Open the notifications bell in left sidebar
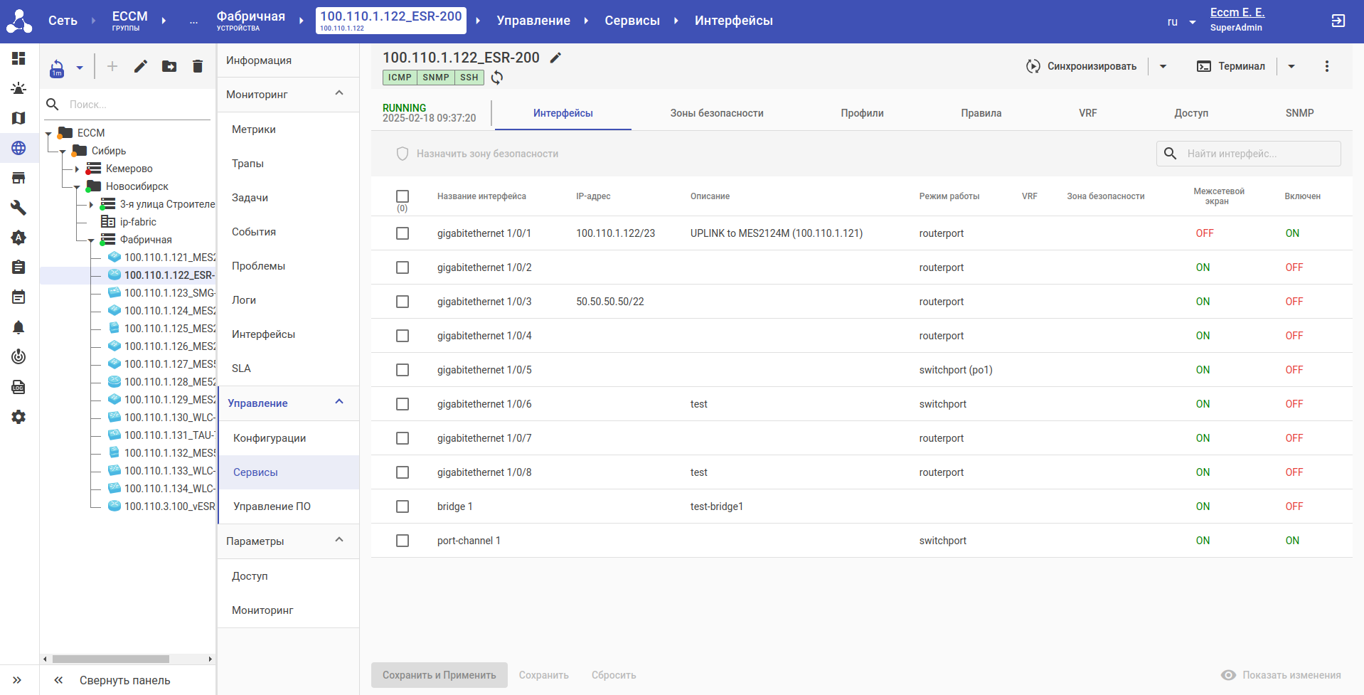Viewport: 1364px width, 695px height. click(x=18, y=327)
